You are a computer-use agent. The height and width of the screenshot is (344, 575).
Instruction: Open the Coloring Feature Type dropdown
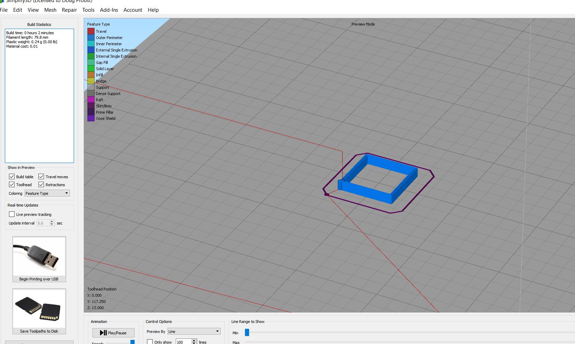click(x=47, y=193)
